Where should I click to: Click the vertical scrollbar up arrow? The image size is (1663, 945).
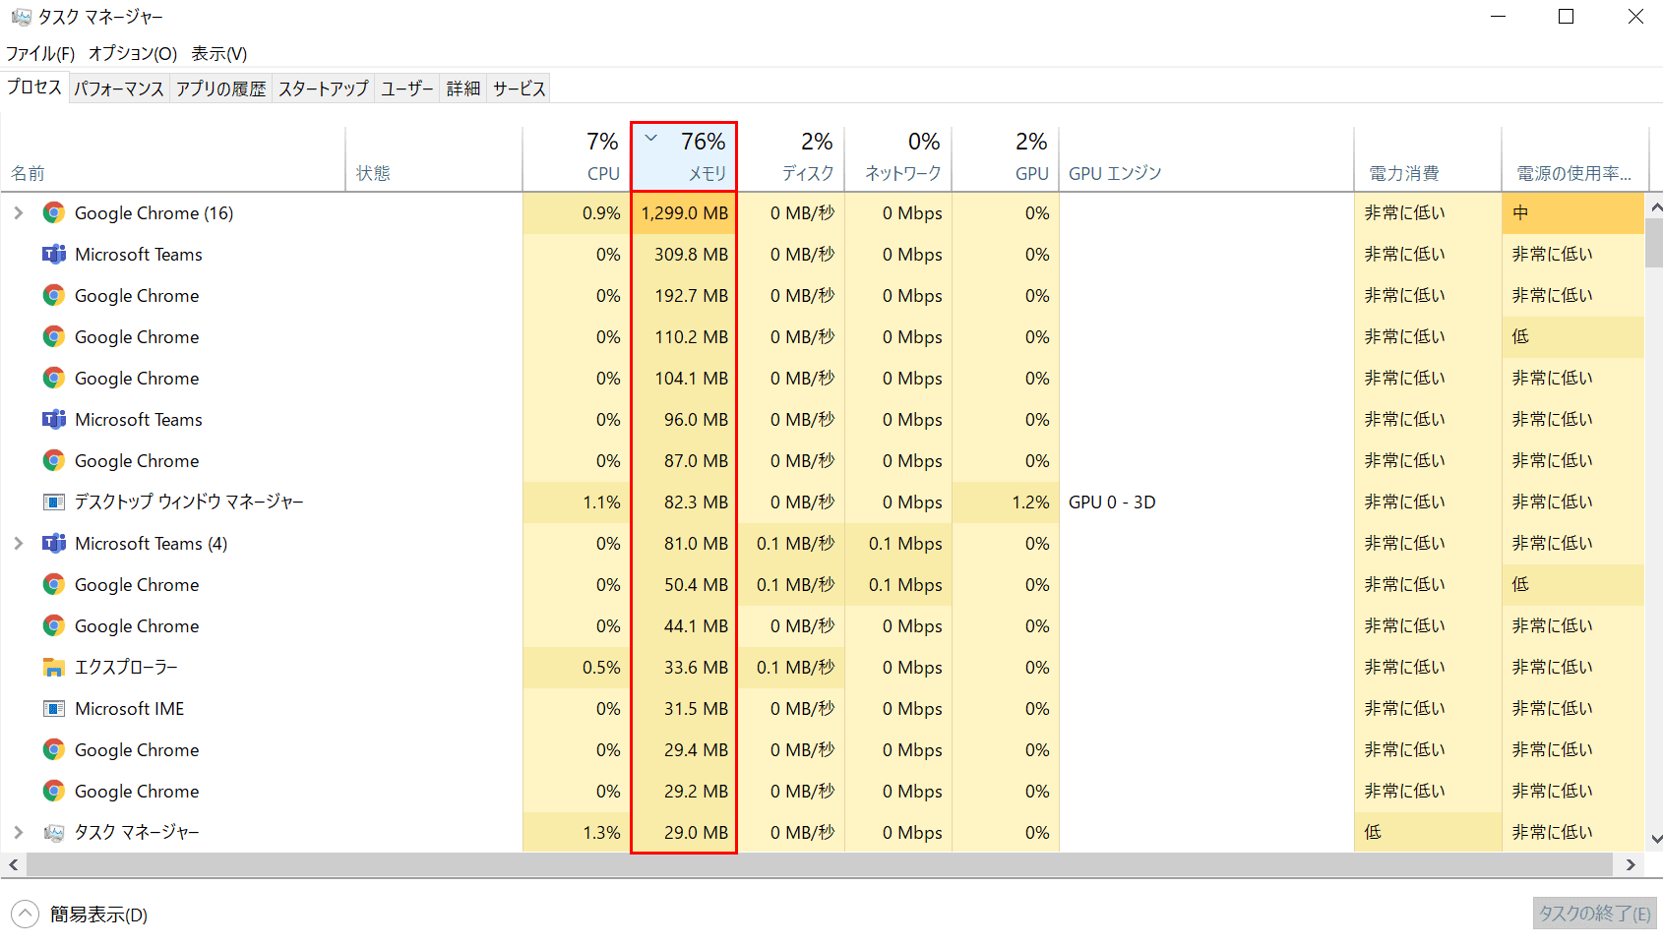click(1655, 207)
